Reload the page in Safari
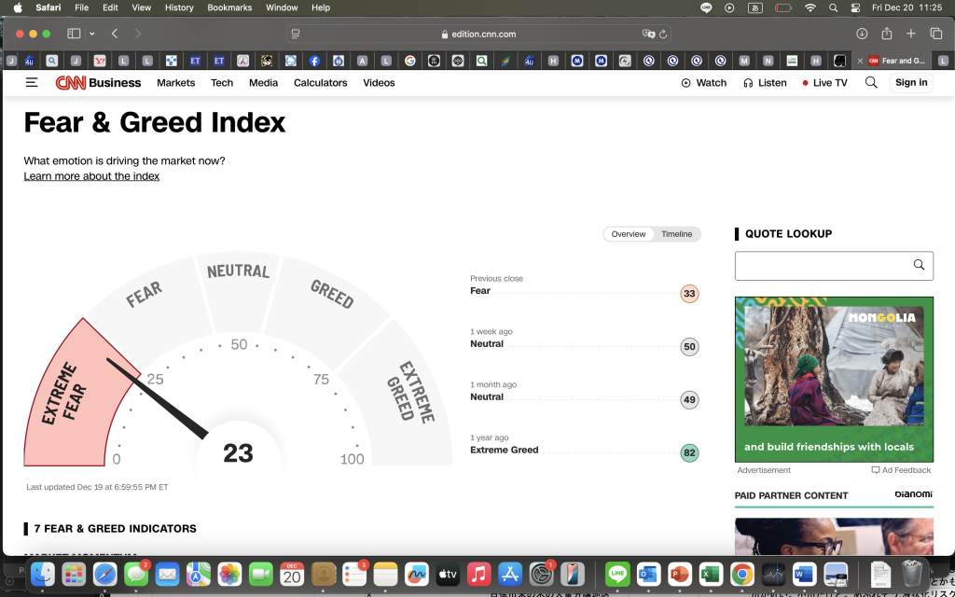The height and width of the screenshot is (597, 955). pyautogui.click(x=663, y=35)
